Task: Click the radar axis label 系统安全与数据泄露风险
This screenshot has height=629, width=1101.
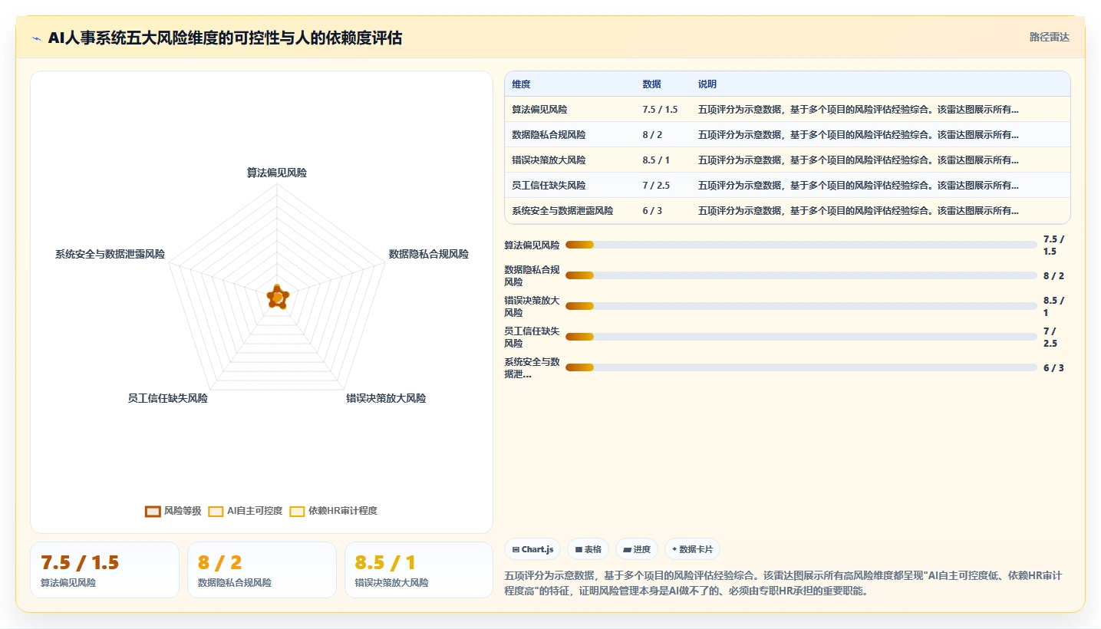Action: (110, 254)
